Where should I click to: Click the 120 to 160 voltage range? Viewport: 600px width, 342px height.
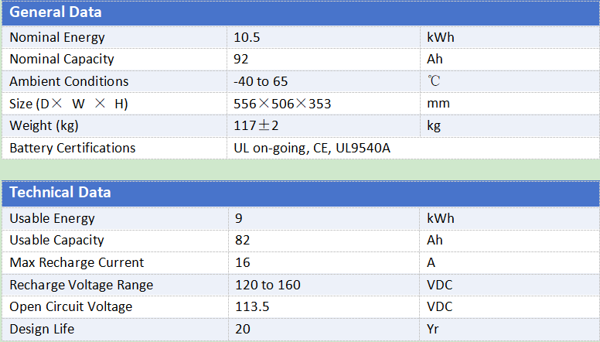click(268, 285)
